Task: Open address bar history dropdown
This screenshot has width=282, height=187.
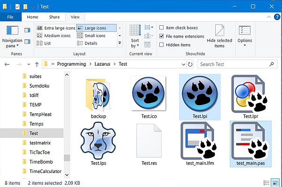Action: (183, 64)
